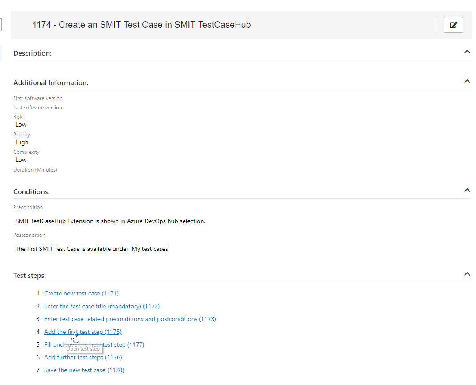Click the Priority value 'High'
The image size is (476, 385).
click(22, 142)
